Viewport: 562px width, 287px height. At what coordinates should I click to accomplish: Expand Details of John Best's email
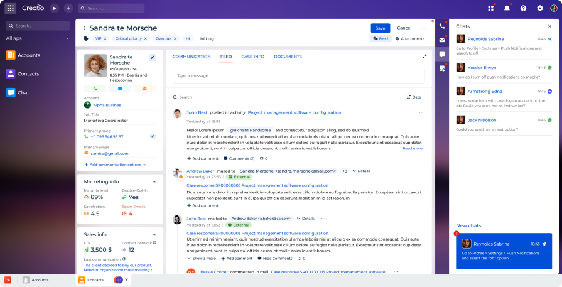[305, 219]
